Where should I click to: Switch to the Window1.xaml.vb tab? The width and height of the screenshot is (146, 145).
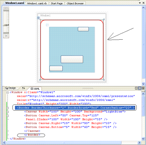tap(37, 3)
